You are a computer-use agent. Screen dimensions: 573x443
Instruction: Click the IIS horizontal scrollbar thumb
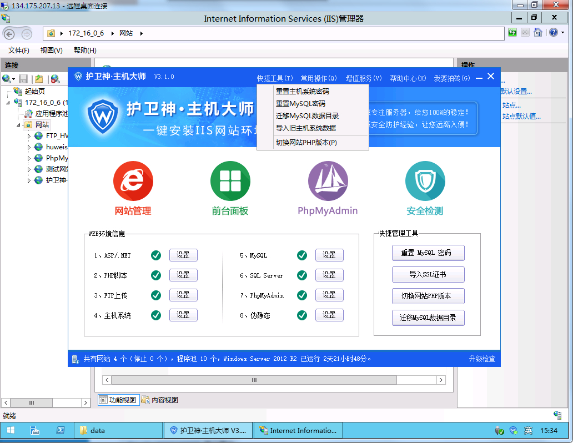[x=254, y=380]
